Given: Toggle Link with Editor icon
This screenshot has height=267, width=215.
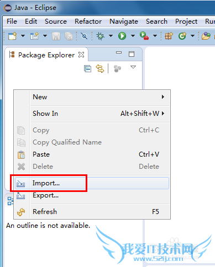Looking at the screenshot, I should coord(100,68).
